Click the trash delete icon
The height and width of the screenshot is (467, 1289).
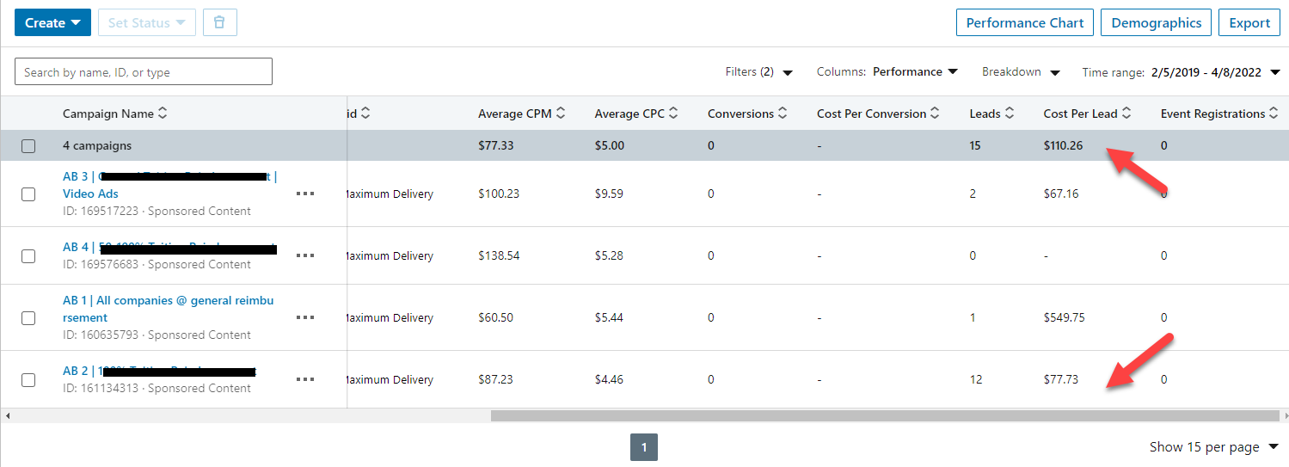[220, 22]
